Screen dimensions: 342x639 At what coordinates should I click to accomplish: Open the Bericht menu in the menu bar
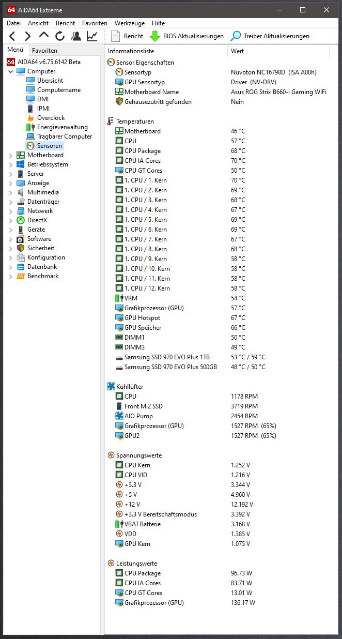pos(65,23)
